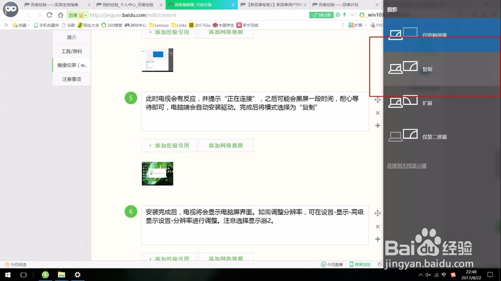The width and height of the screenshot is (501, 281).
Task: Open the 中国学生 bookmark
Action: click(x=223, y=25)
